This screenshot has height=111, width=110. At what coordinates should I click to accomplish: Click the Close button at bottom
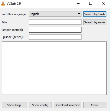95,105
